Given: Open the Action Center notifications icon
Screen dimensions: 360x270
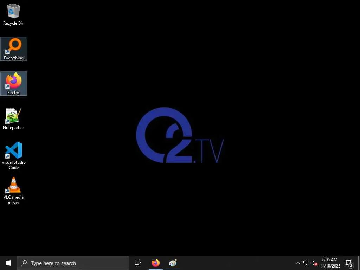Looking at the screenshot, I should [x=349, y=263].
